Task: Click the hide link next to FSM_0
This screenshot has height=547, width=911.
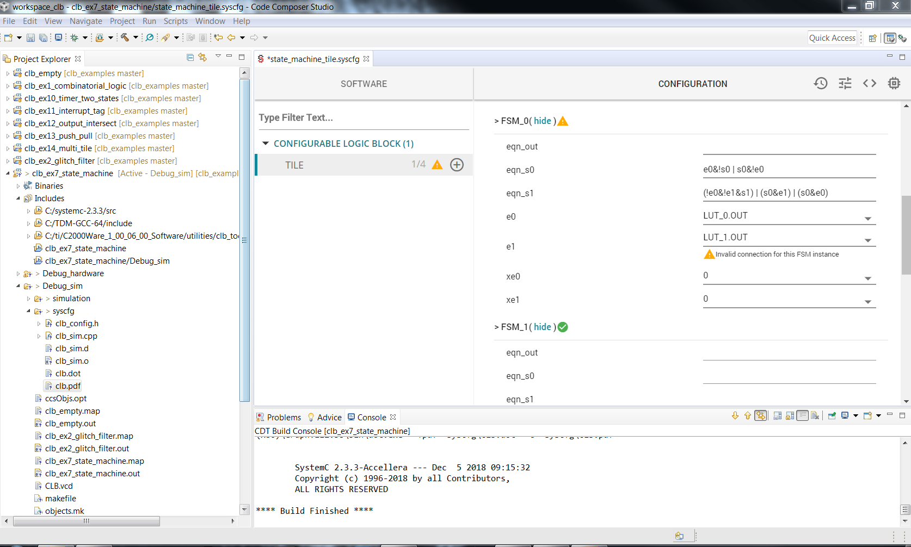Action: point(542,121)
